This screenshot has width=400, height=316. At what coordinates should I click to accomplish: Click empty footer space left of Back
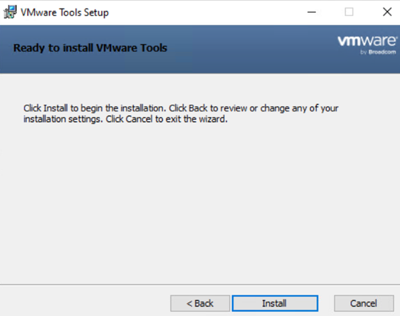pos(83,303)
